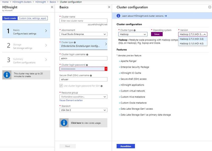Image resolution: width=212 pixels, height=151 pixels.
Task: Click the Apache Ranger feature
Action: [x=129, y=61]
